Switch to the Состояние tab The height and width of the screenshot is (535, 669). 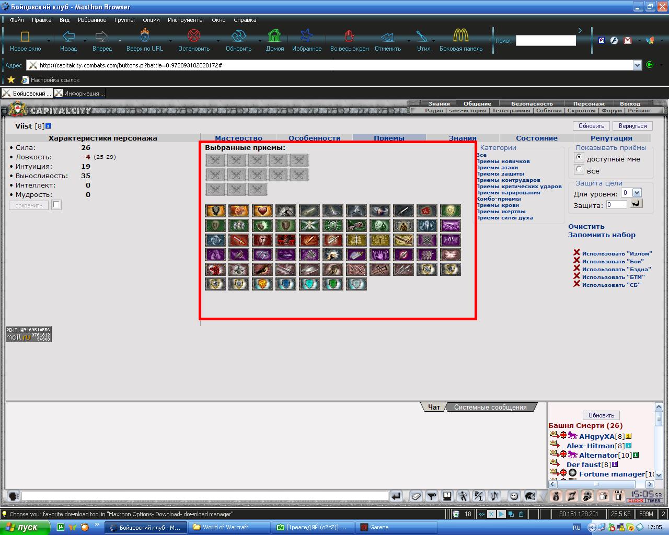tap(537, 138)
